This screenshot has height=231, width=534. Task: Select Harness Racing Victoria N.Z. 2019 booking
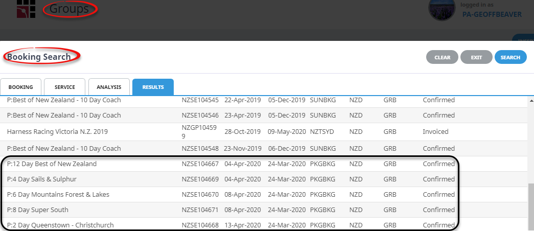click(264, 131)
